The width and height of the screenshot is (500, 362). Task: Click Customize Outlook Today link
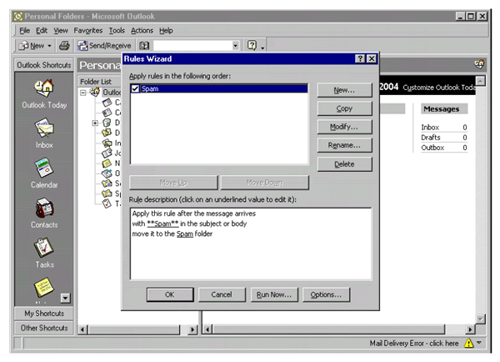pos(439,87)
